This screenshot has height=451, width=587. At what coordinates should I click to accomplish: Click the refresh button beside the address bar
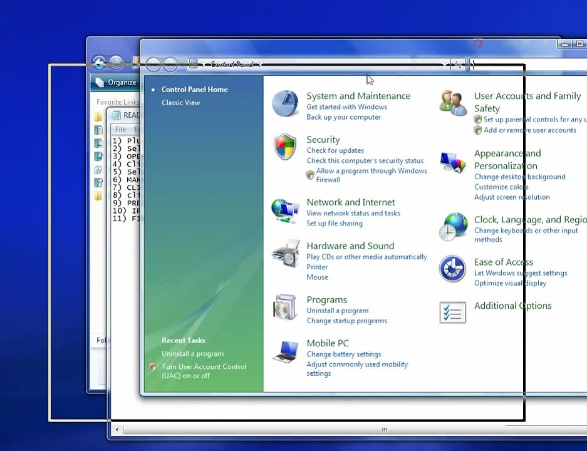click(458, 65)
